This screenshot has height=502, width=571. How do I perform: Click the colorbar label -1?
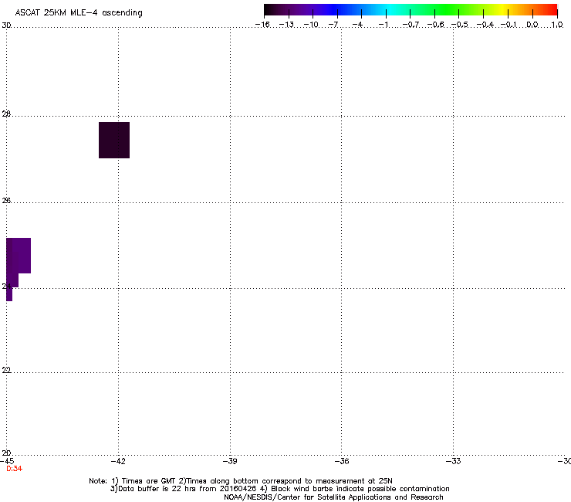coord(383,25)
